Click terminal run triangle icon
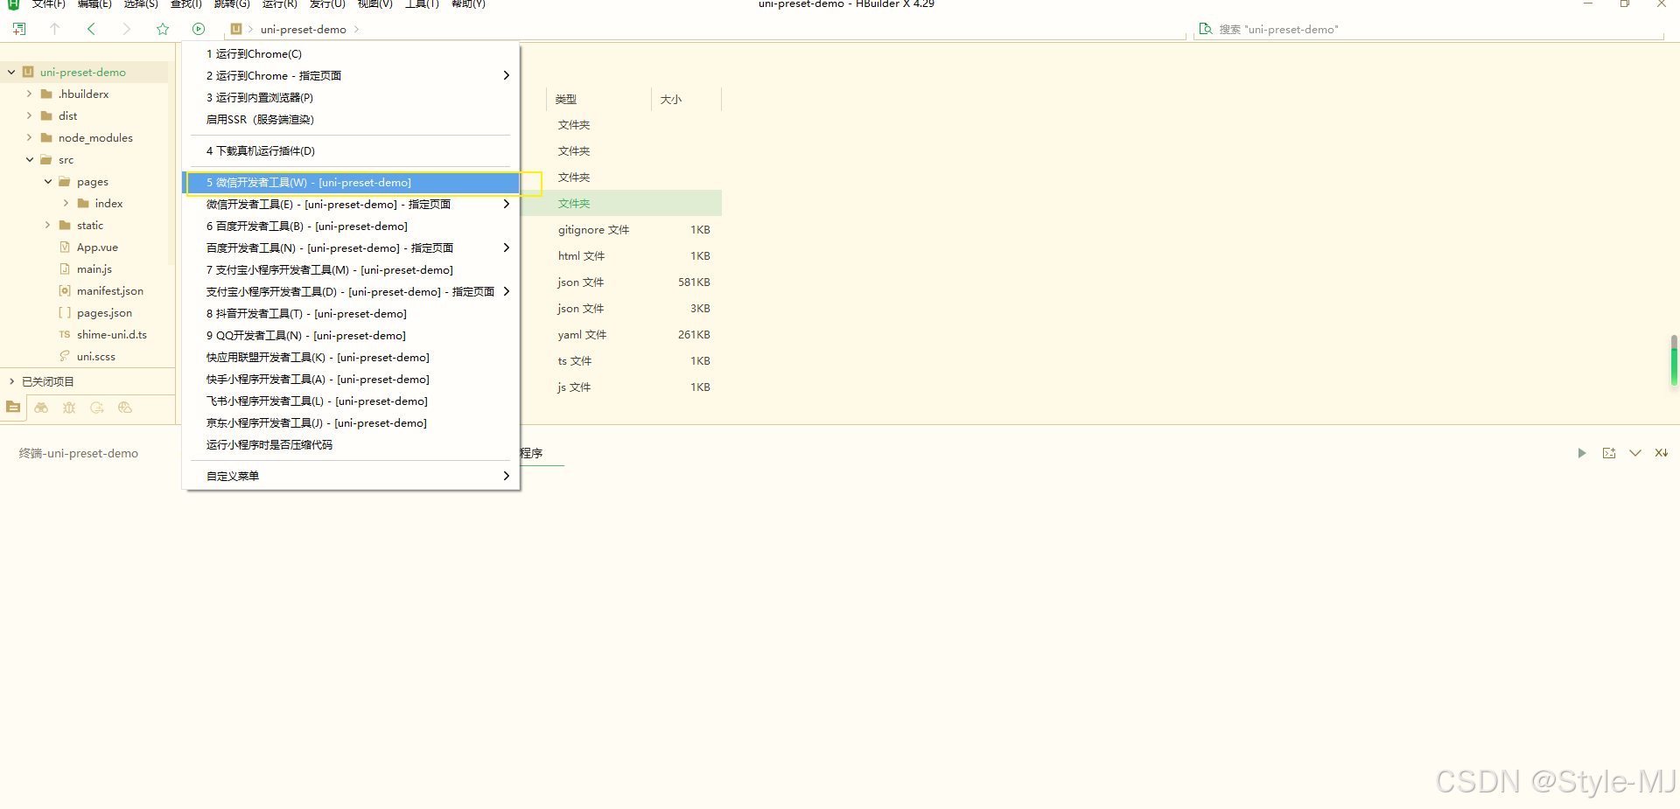1680x809 pixels. click(x=1582, y=453)
